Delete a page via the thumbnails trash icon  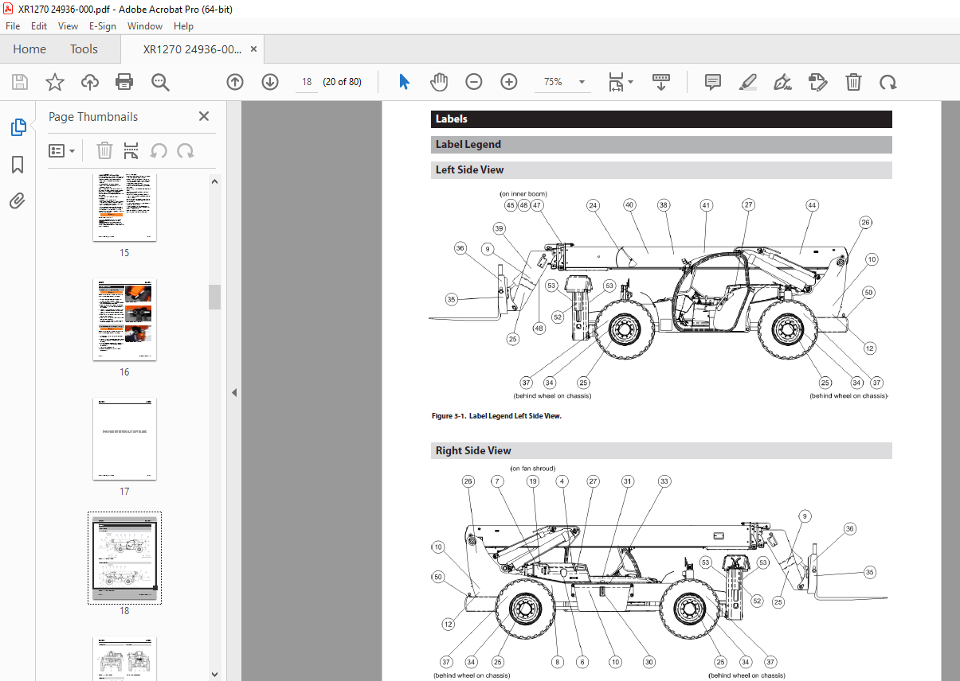coord(104,150)
